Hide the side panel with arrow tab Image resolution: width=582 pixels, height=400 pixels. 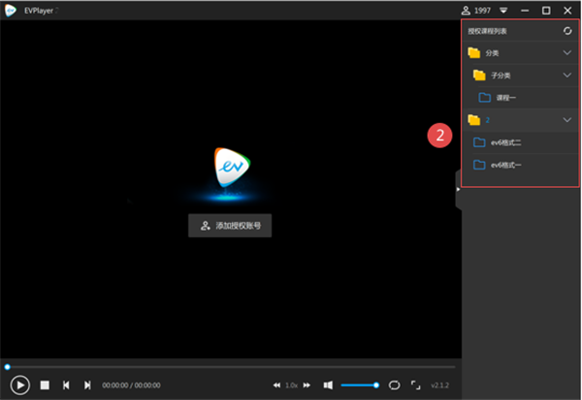[x=459, y=190]
